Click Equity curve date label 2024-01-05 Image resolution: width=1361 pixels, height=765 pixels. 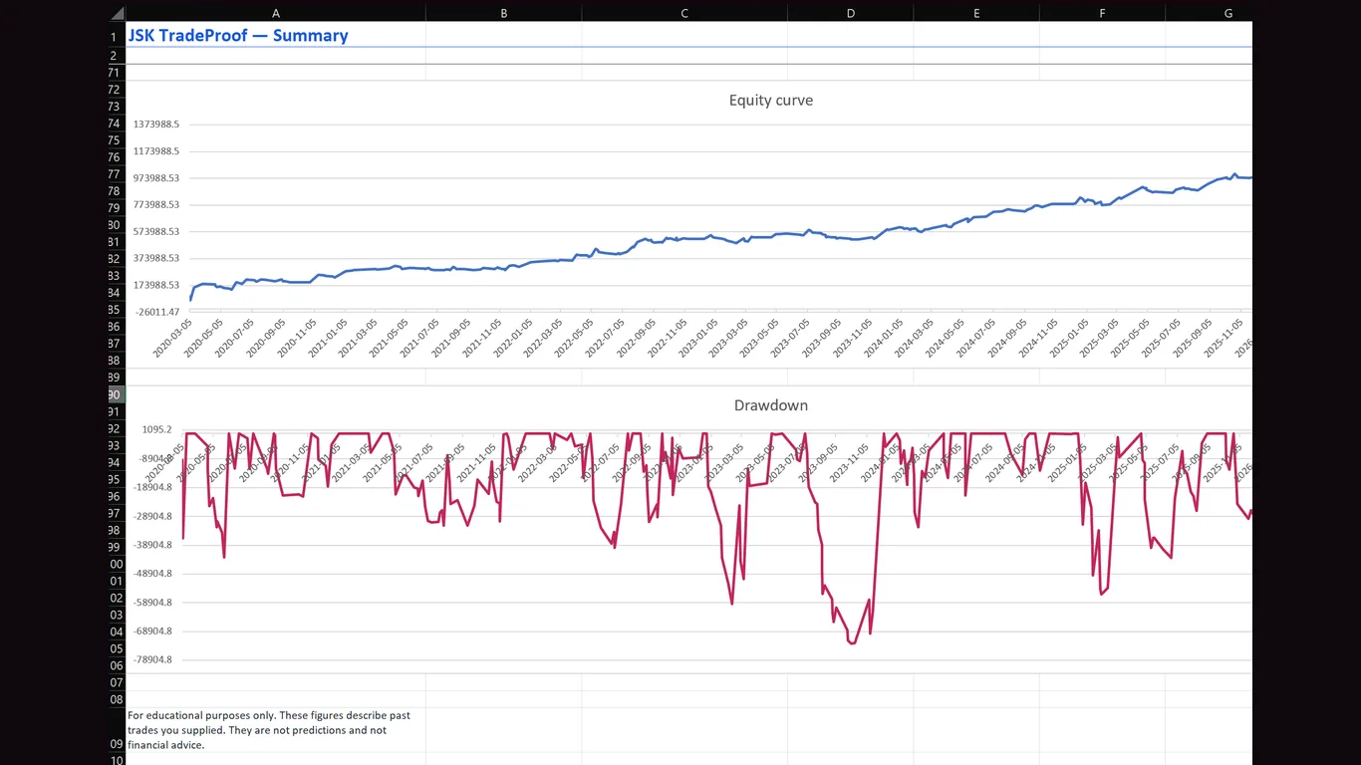click(x=882, y=339)
